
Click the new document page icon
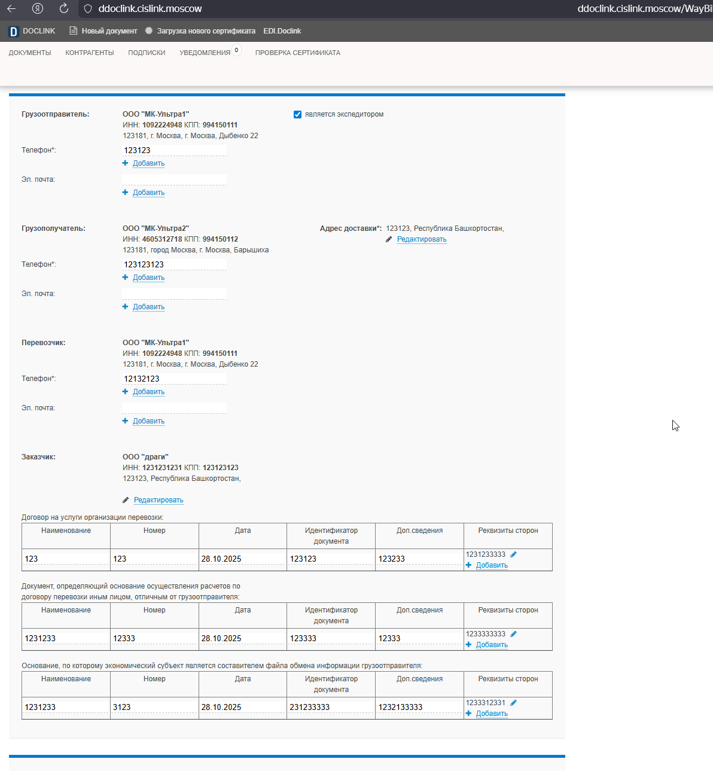pyautogui.click(x=74, y=31)
